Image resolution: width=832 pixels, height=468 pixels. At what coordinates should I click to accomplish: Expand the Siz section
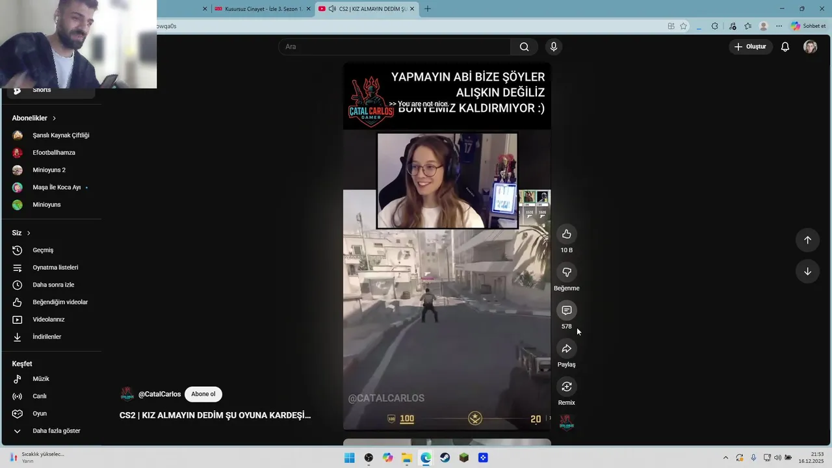click(x=21, y=233)
